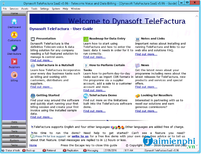Click the News newspaper icon
Image resolution: width=201 pixels, height=154 pixels.
tap(138, 66)
